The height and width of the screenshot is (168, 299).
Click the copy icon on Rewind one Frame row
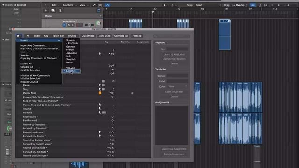click(100, 132)
